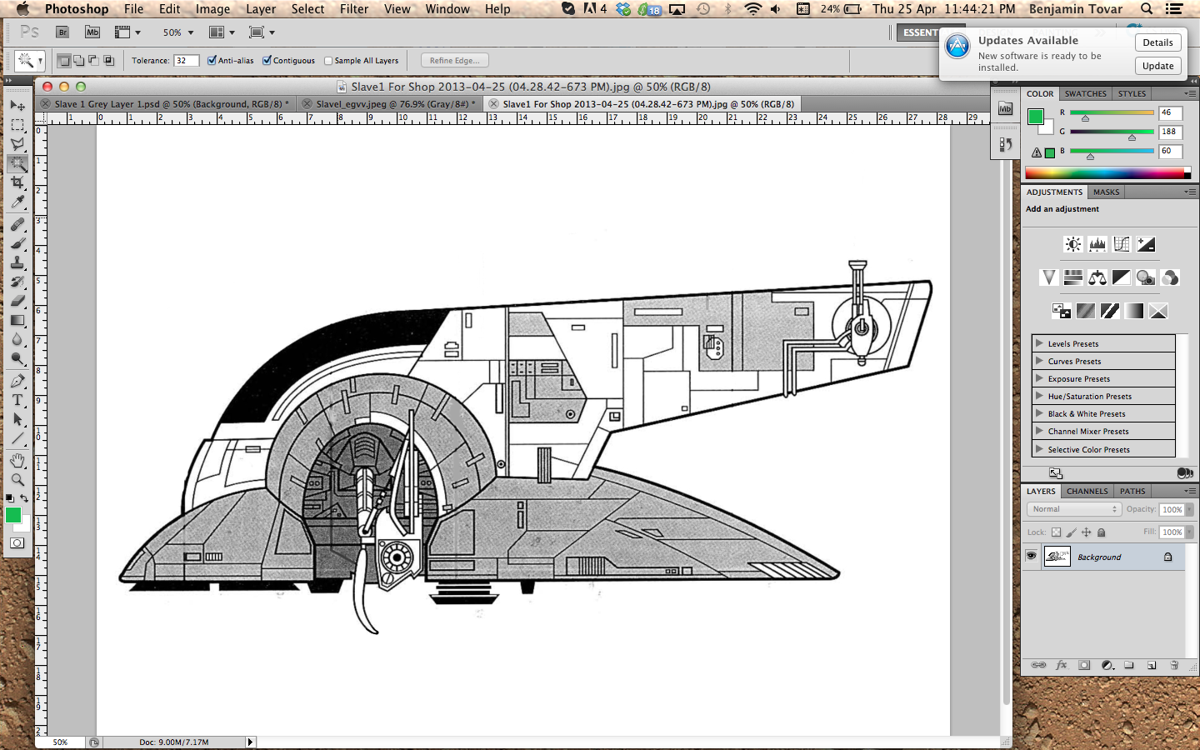
Task: Expand Black & White Presets
Action: [x=1039, y=412]
